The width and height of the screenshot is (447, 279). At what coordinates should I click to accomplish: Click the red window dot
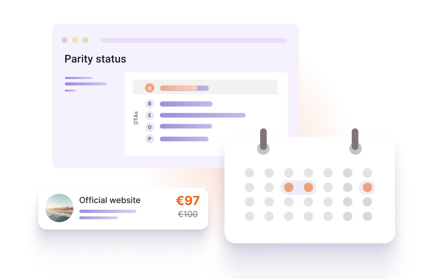pos(65,40)
